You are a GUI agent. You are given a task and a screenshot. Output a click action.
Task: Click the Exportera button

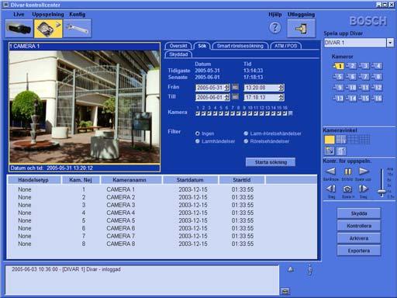pyautogui.click(x=359, y=251)
